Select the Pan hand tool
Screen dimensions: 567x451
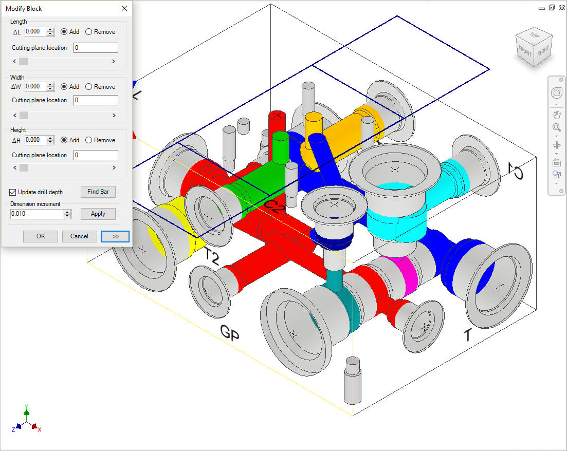point(556,114)
